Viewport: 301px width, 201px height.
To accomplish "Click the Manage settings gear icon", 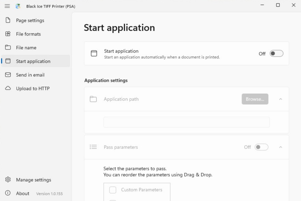I will pos(8,180).
